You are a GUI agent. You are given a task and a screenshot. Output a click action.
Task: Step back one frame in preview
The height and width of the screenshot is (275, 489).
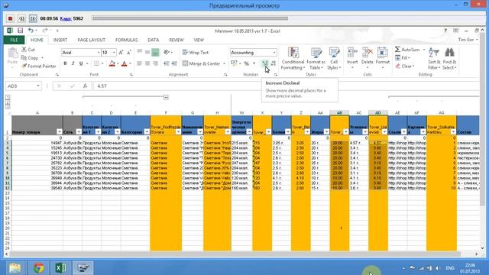click(21, 18)
